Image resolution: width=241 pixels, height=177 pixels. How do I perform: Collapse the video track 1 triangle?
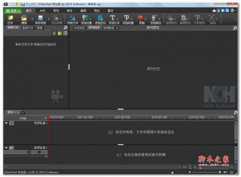(x=6, y=123)
